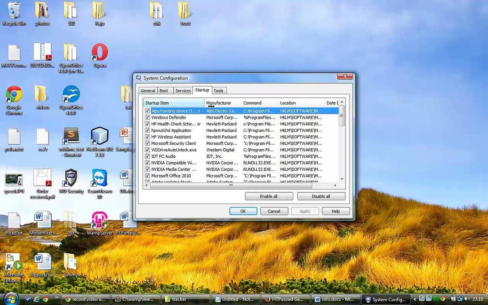The width and height of the screenshot is (488, 305).
Task: Uncheck hpwuSchd Application startup item
Action: pyautogui.click(x=147, y=130)
